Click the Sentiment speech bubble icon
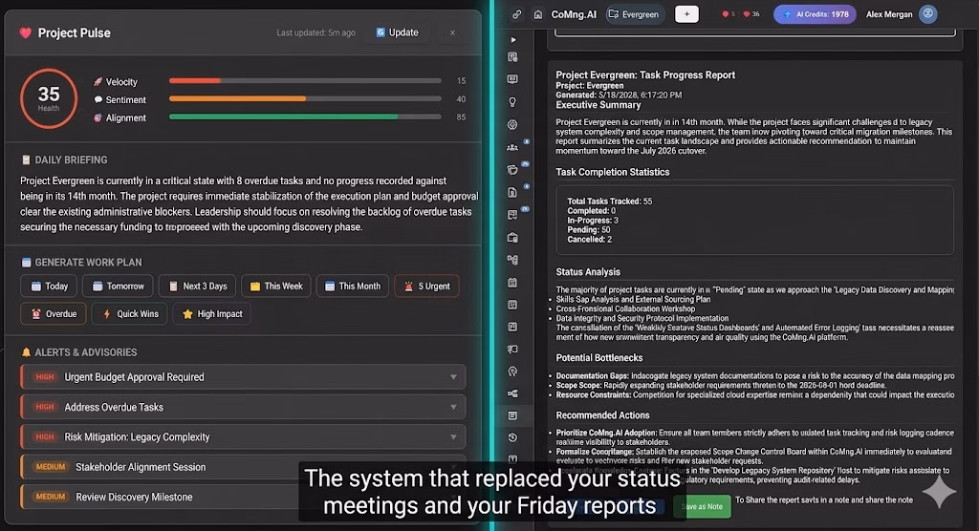The height and width of the screenshot is (531, 979). click(98, 100)
